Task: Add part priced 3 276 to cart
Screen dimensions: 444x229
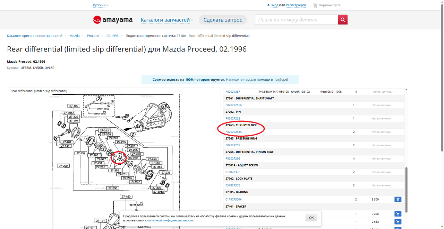Action: (x=398, y=214)
